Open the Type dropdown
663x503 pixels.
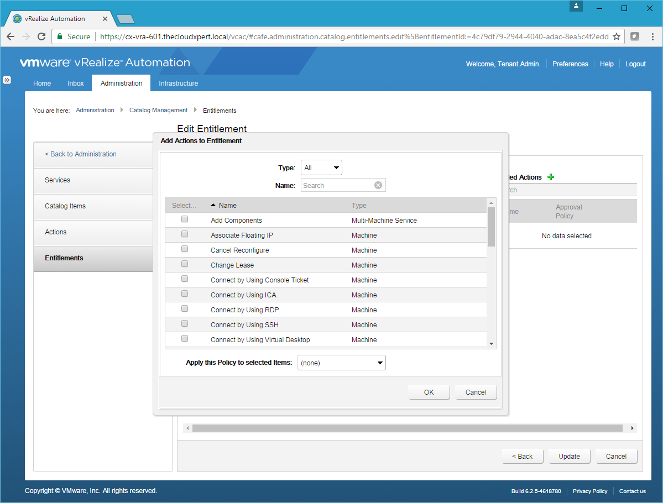321,167
